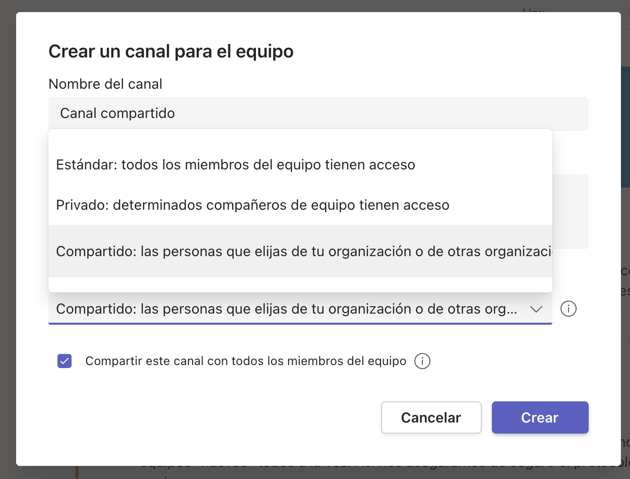Click the purple underline of the channel type dropdown
Image resolution: width=630 pixels, height=479 pixels.
click(x=300, y=323)
